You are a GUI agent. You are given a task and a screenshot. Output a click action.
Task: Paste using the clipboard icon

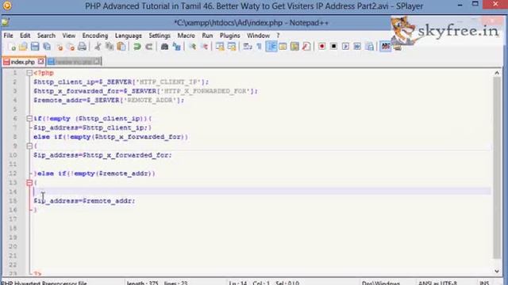121,47
